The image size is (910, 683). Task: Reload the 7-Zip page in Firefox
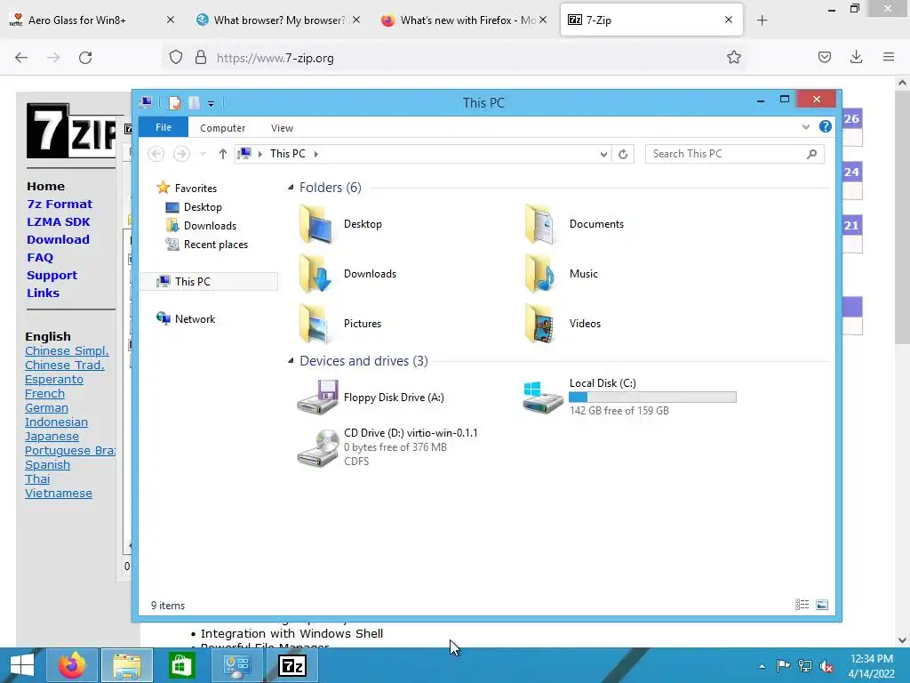click(85, 58)
